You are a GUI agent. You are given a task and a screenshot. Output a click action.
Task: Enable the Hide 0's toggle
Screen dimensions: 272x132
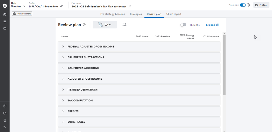[183, 25]
